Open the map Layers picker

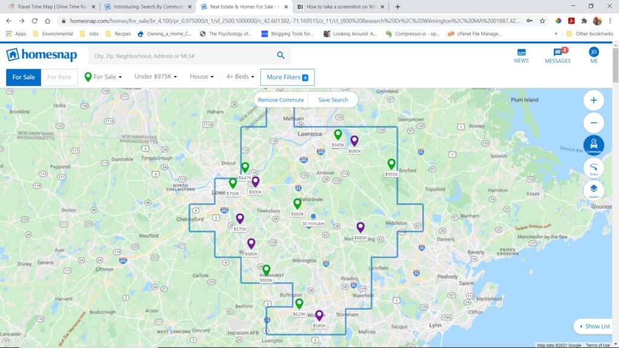593,189
